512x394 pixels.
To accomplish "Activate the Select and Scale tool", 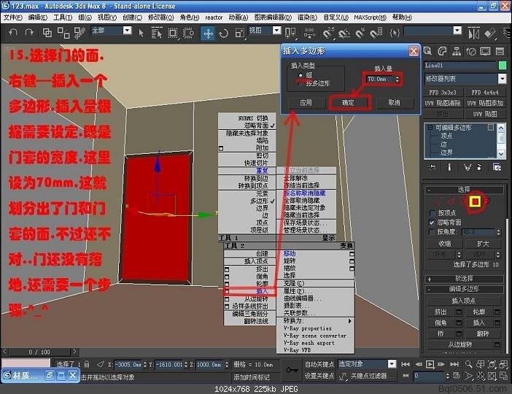I will [240, 34].
